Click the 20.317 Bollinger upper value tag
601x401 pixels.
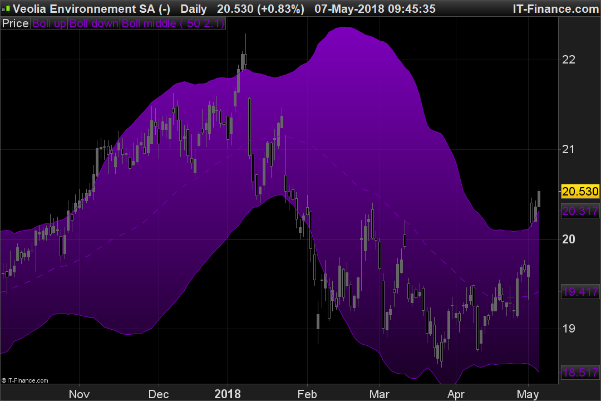point(580,211)
